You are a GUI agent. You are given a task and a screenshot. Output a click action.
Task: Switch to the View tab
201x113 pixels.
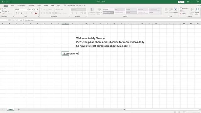click(52, 5)
